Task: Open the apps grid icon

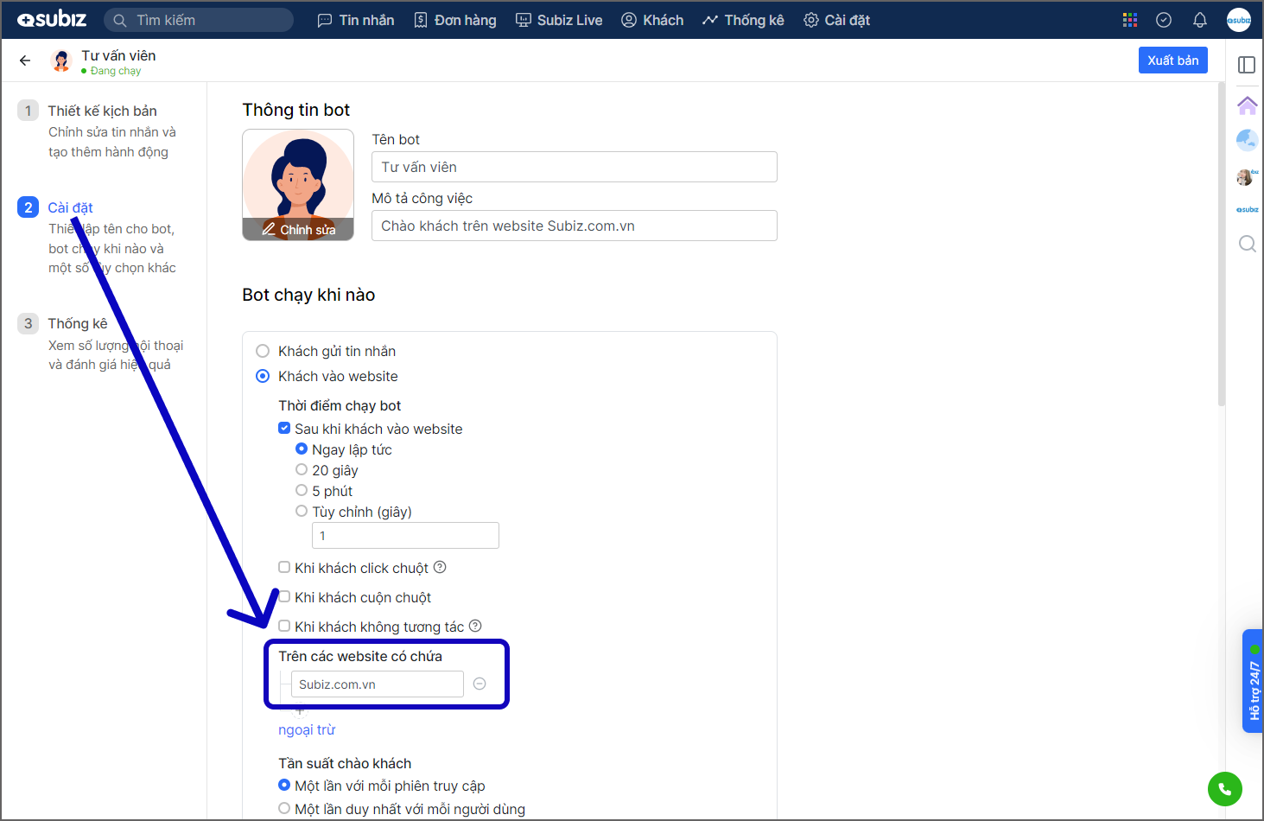Action: [x=1129, y=20]
